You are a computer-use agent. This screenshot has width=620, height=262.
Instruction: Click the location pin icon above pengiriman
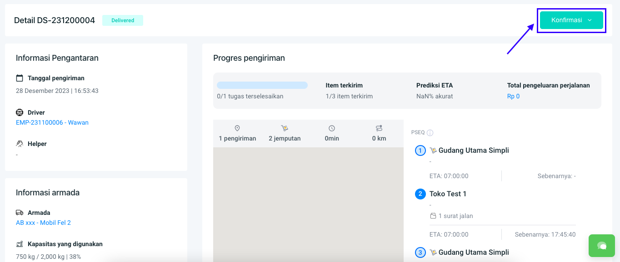point(237,128)
